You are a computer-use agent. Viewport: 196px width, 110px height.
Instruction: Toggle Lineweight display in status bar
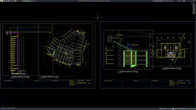coord(176,109)
